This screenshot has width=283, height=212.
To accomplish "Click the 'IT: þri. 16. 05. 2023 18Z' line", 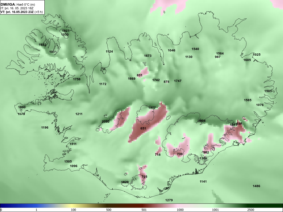I will pos(17,8).
